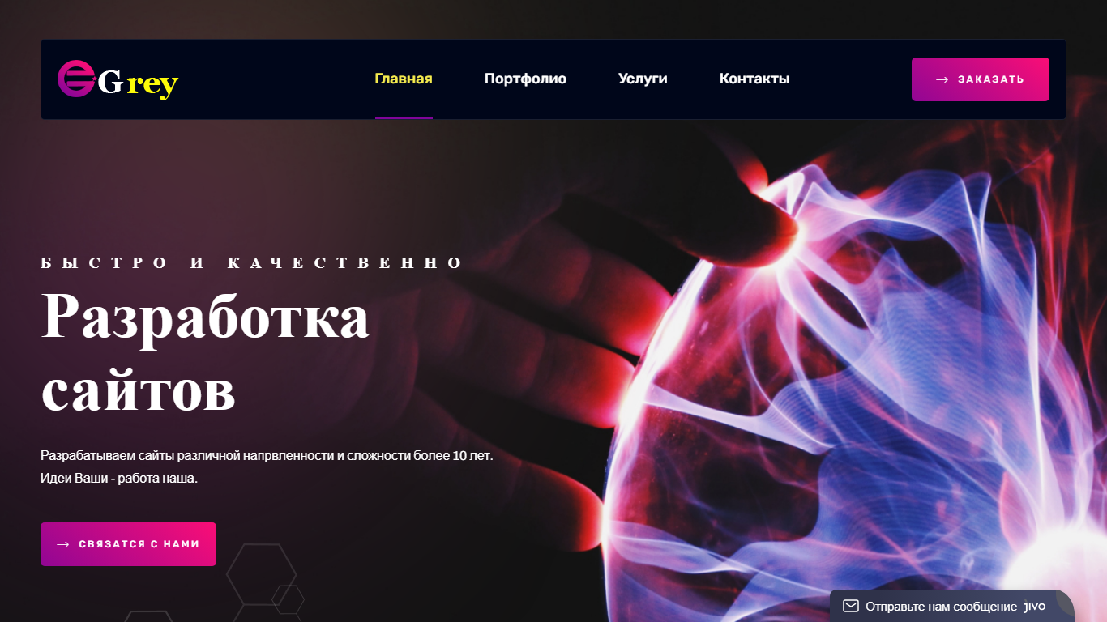Viewport: 1107px width, 622px height.
Task: Click the yellow "rey" logo text
Action: (x=152, y=83)
